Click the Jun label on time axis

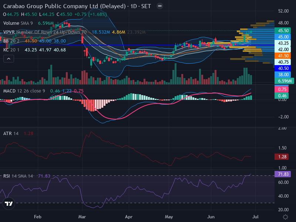pos(211,217)
